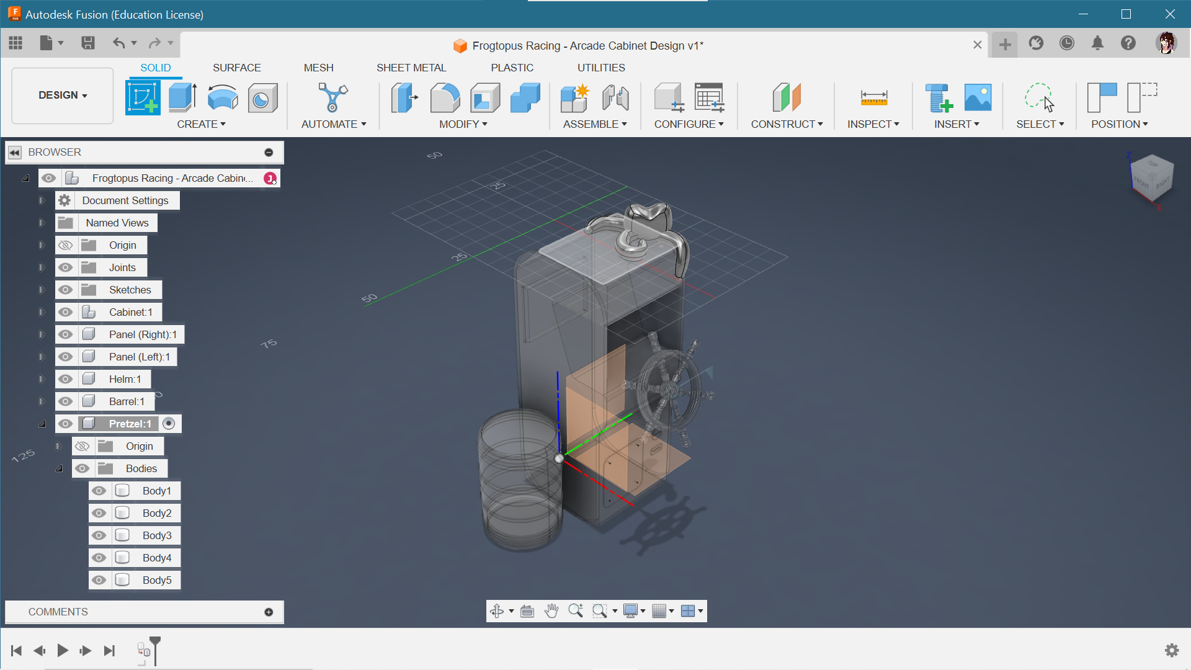This screenshot has width=1191, height=670.
Task: Select the Pan hand tool
Action: click(x=551, y=611)
